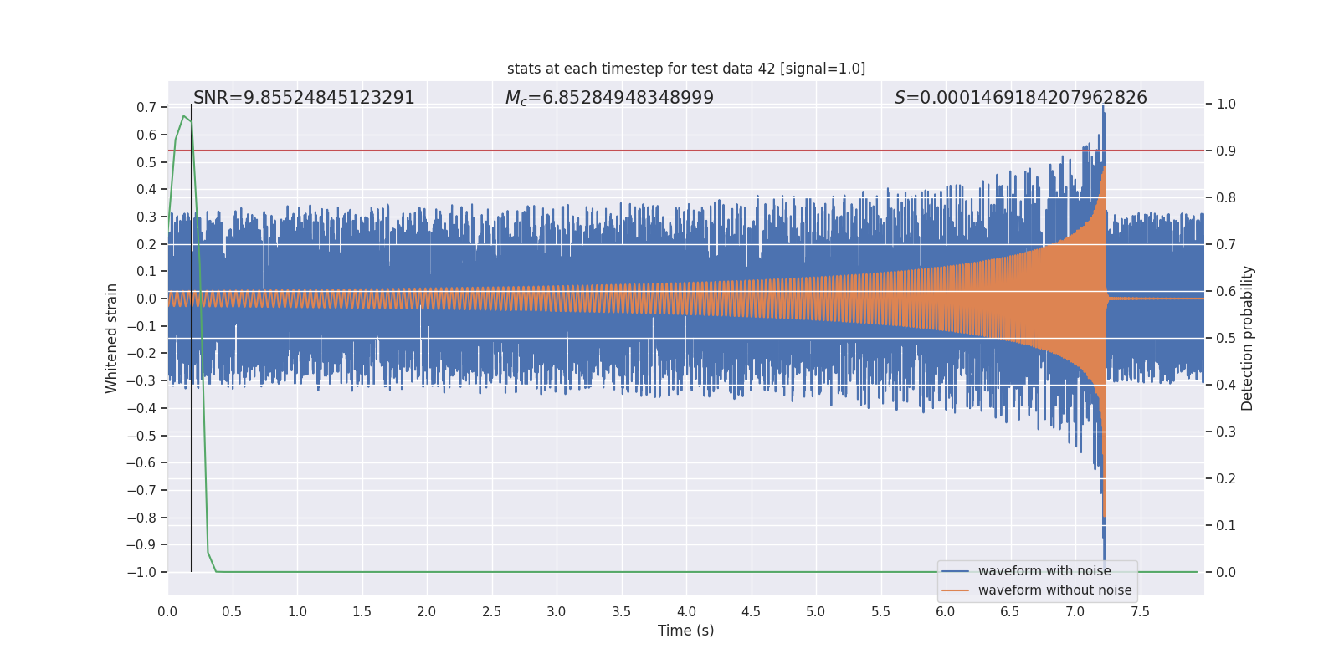Click the −1.0 whitened strain tick

(141, 572)
